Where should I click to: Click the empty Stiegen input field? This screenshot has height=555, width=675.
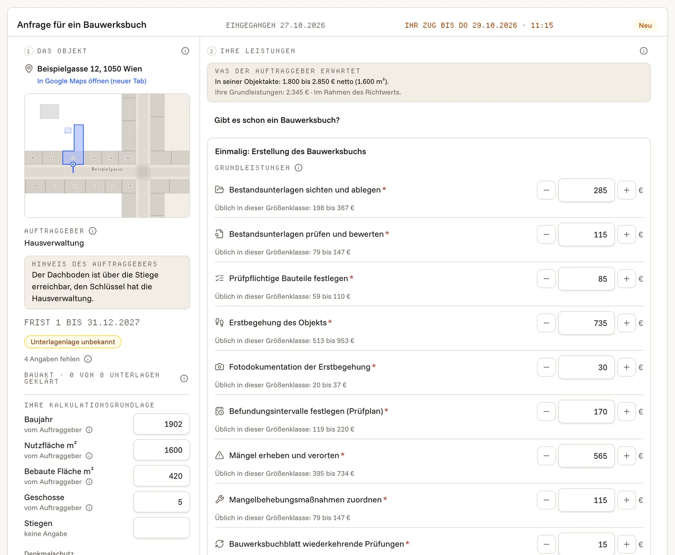[x=162, y=528]
